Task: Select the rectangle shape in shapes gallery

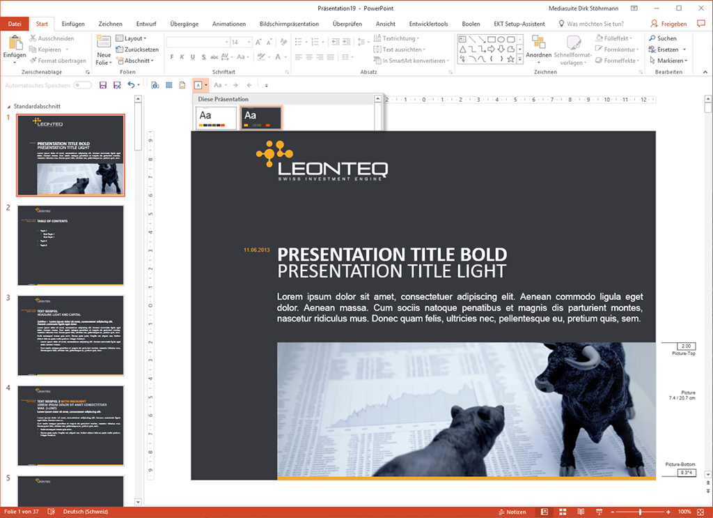Action: point(492,40)
